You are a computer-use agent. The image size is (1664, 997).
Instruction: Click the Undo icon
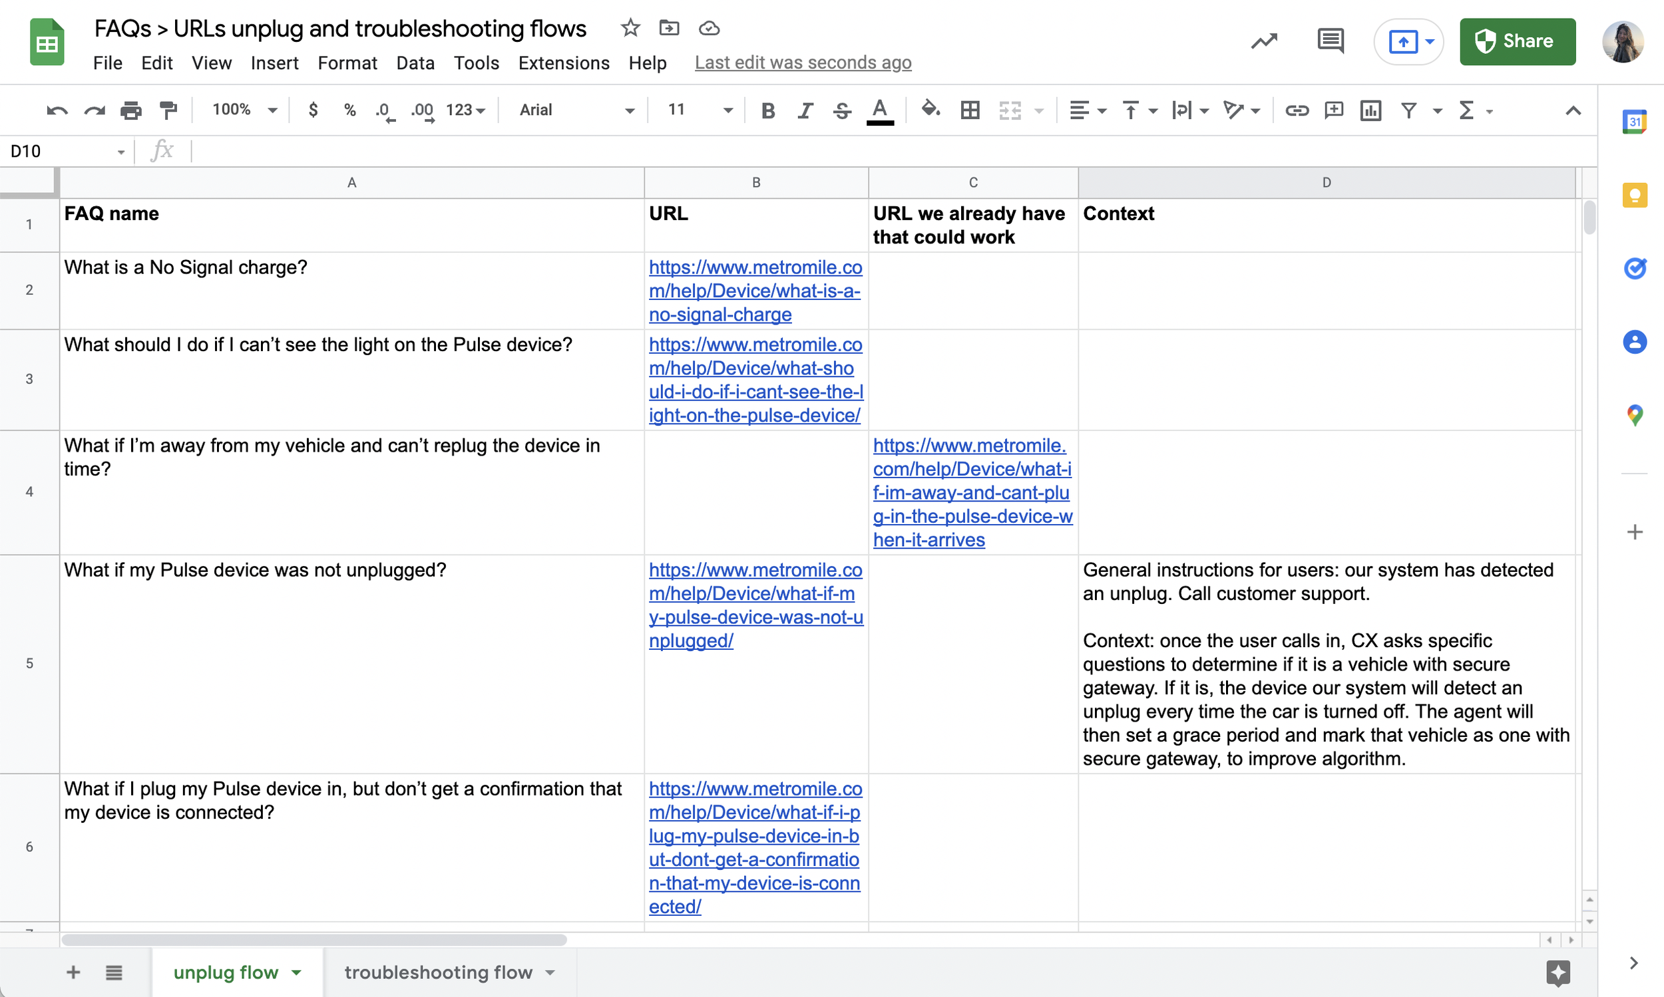pyautogui.click(x=57, y=110)
